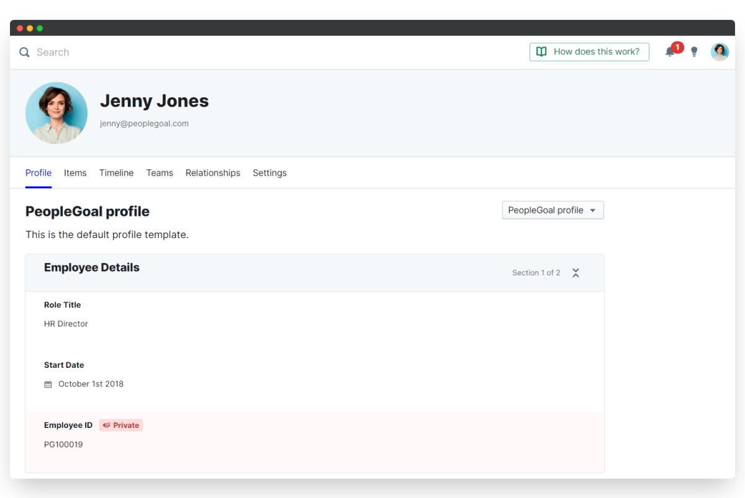Click the Employee Details heading
This screenshot has width=745, height=498.
tap(92, 267)
